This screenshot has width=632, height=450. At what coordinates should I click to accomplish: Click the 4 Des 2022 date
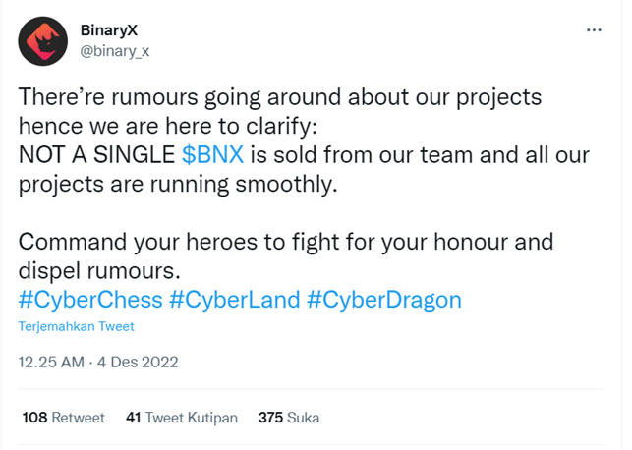[138, 363]
